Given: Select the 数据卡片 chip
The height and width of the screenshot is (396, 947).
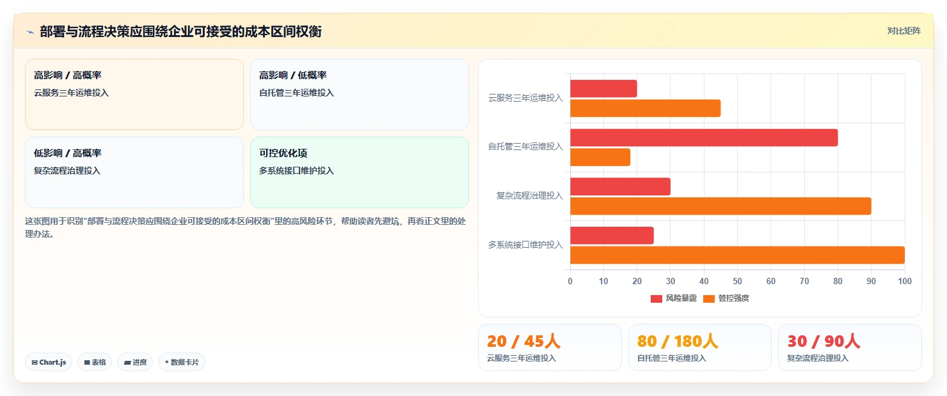Looking at the screenshot, I should click(182, 362).
